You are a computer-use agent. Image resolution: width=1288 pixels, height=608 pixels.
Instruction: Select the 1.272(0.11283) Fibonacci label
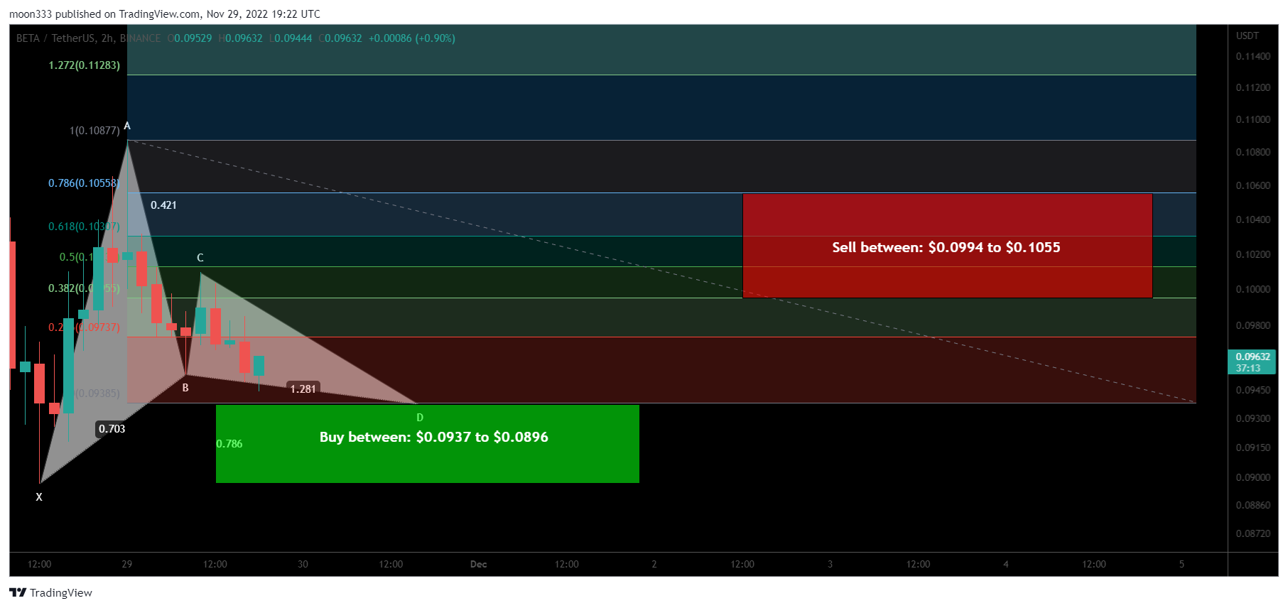click(84, 65)
